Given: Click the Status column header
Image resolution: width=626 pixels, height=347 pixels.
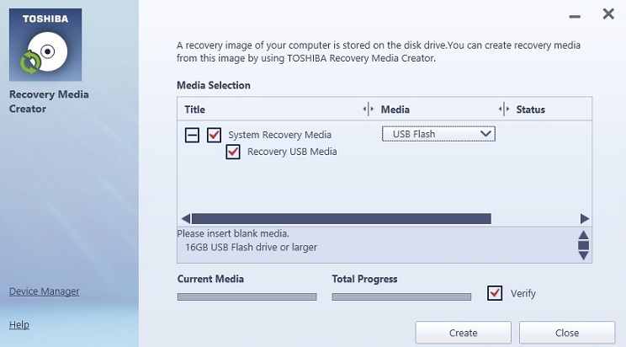Looking at the screenshot, I should tap(531, 109).
